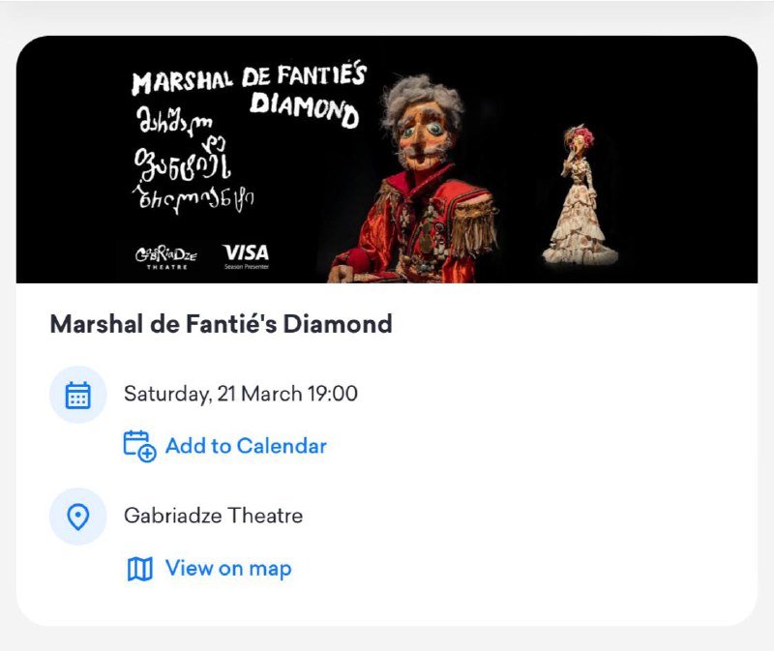Click the VISA logo in banner
Image resolution: width=774 pixels, height=651 pixels.
coord(246,252)
